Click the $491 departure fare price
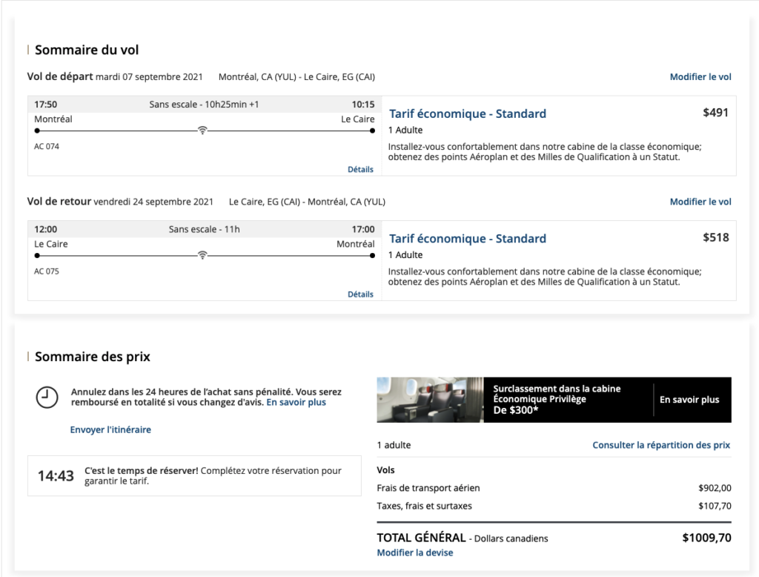Screen dimensions: 759x577 point(715,113)
